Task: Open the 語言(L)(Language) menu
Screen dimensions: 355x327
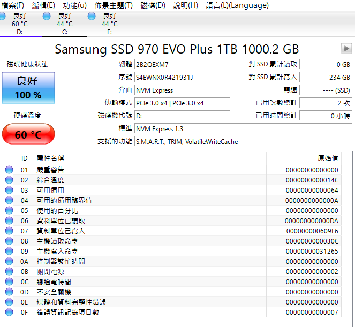Action: [x=237, y=5]
